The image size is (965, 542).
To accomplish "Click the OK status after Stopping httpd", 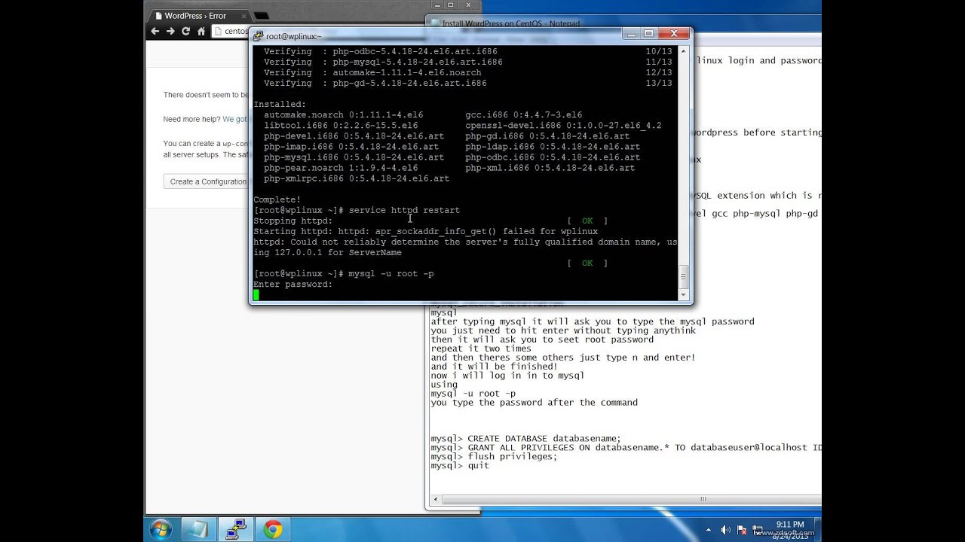I will (587, 221).
